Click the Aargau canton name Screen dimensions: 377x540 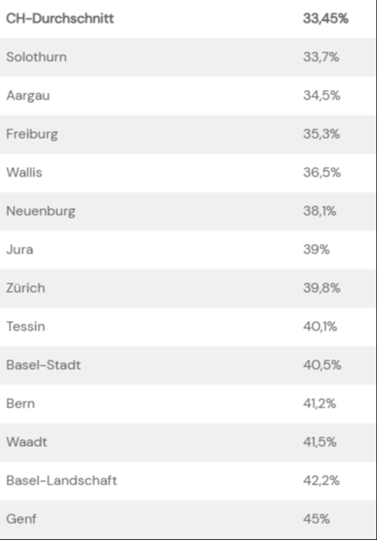tap(28, 96)
